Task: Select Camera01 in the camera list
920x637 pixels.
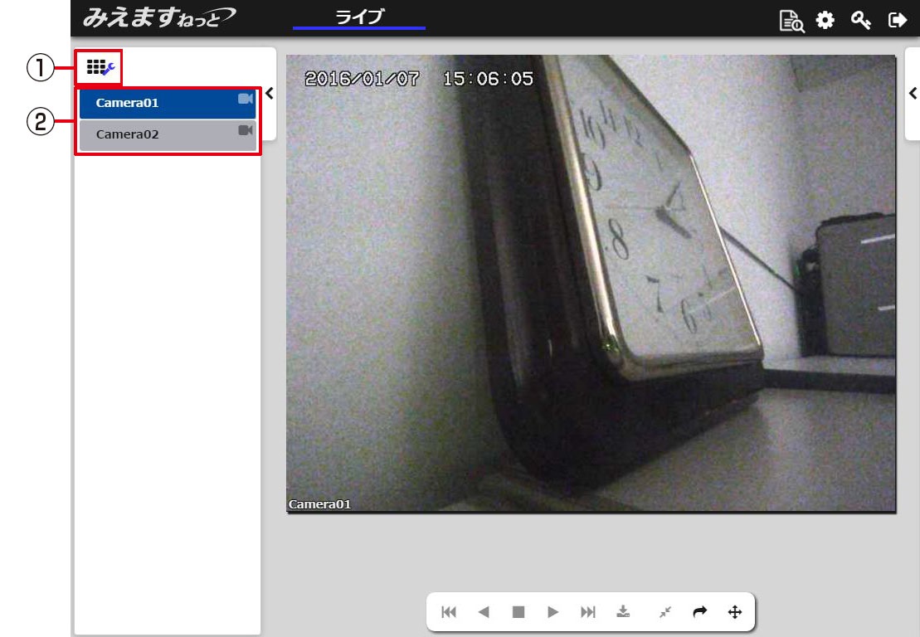Action: click(128, 104)
